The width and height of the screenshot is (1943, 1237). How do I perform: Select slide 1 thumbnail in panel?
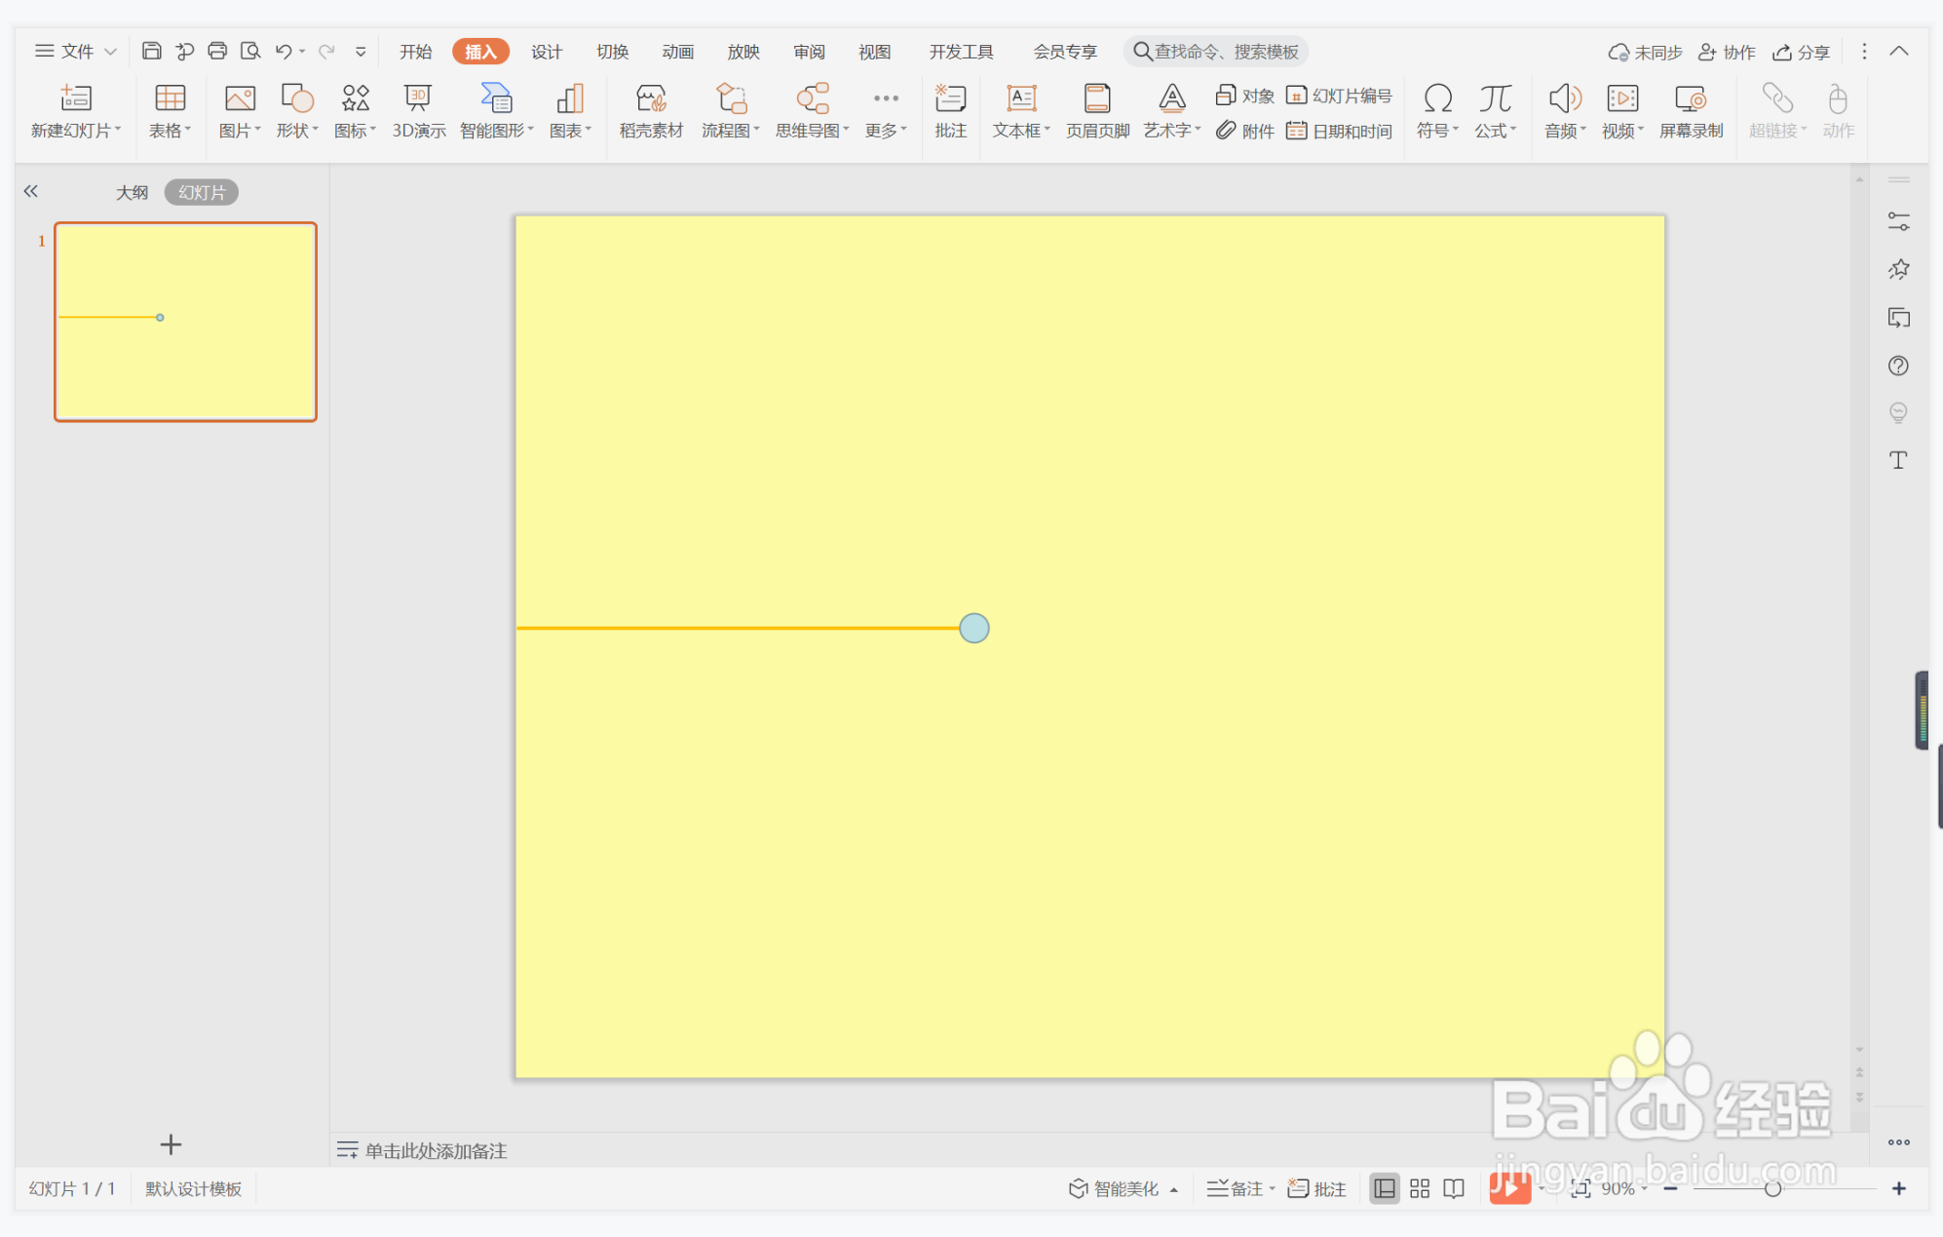coord(185,322)
